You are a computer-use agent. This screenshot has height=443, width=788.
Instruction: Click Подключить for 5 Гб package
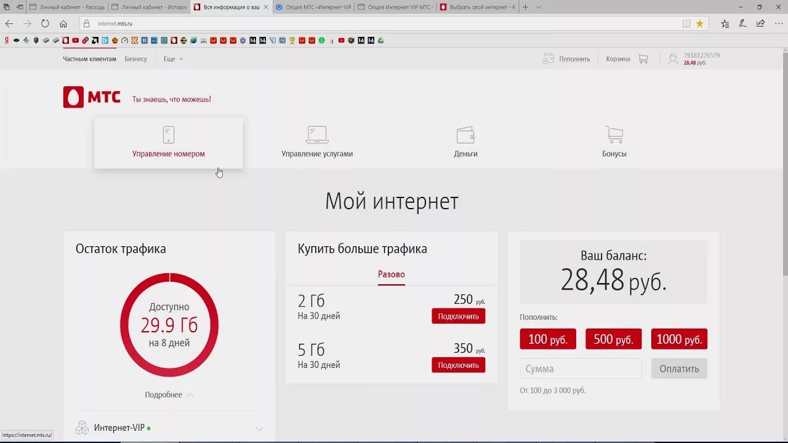tap(458, 365)
